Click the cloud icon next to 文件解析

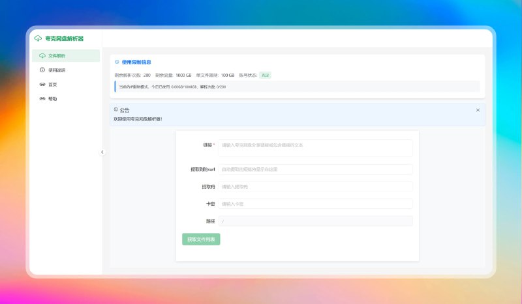pos(42,55)
